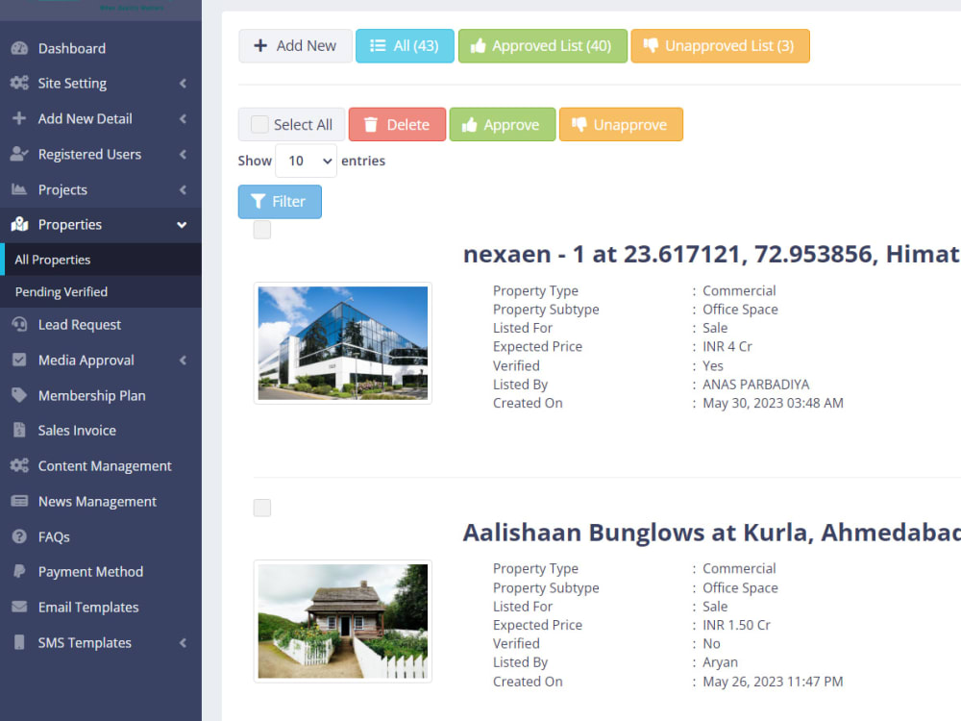Open Payment Method menu item

101,571
